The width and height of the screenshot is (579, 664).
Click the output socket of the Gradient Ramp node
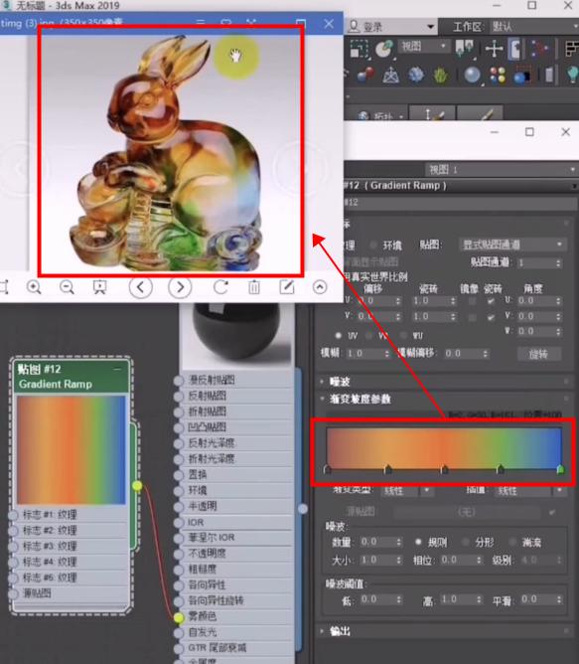click(x=137, y=486)
